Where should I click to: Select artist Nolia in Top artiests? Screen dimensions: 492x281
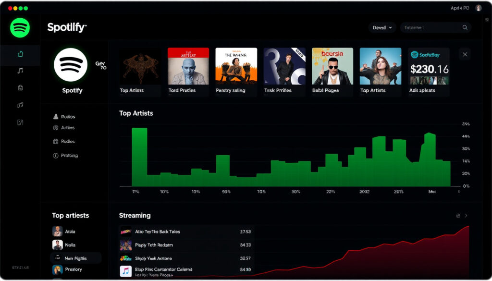[x=75, y=245]
